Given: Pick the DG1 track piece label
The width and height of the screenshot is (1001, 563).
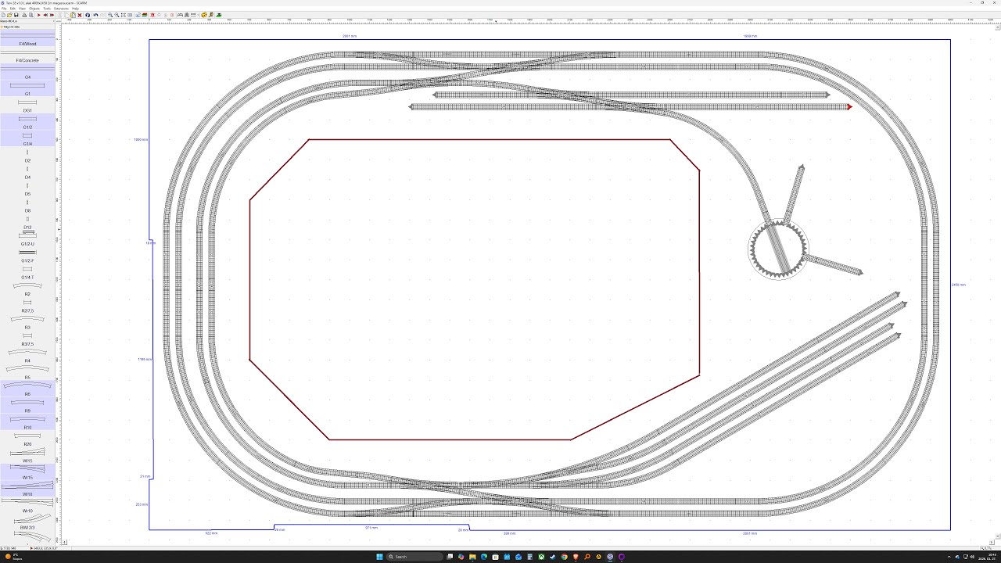Looking at the screenshot, I should tap(27, 110).
